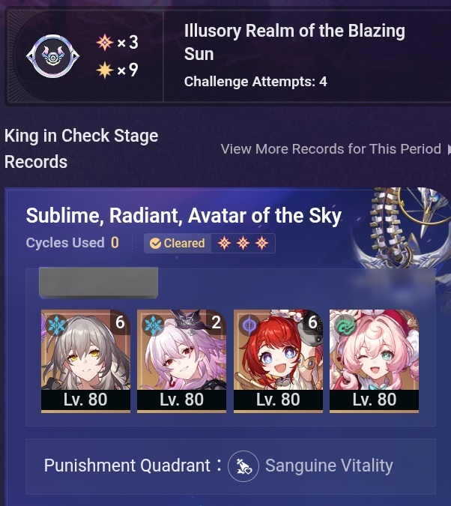This screenshot has width=451, height=506.
Task: Click the Sanguine Vitality punishment icon
Action: (x=243, y=466)
